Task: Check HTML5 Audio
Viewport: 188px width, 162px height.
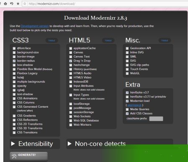Action: coord(71,73)
